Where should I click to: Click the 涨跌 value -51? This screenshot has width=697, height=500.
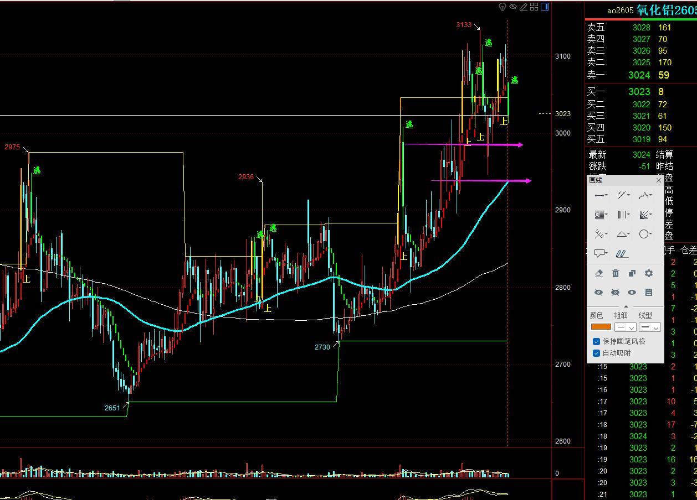click(644, 166)
